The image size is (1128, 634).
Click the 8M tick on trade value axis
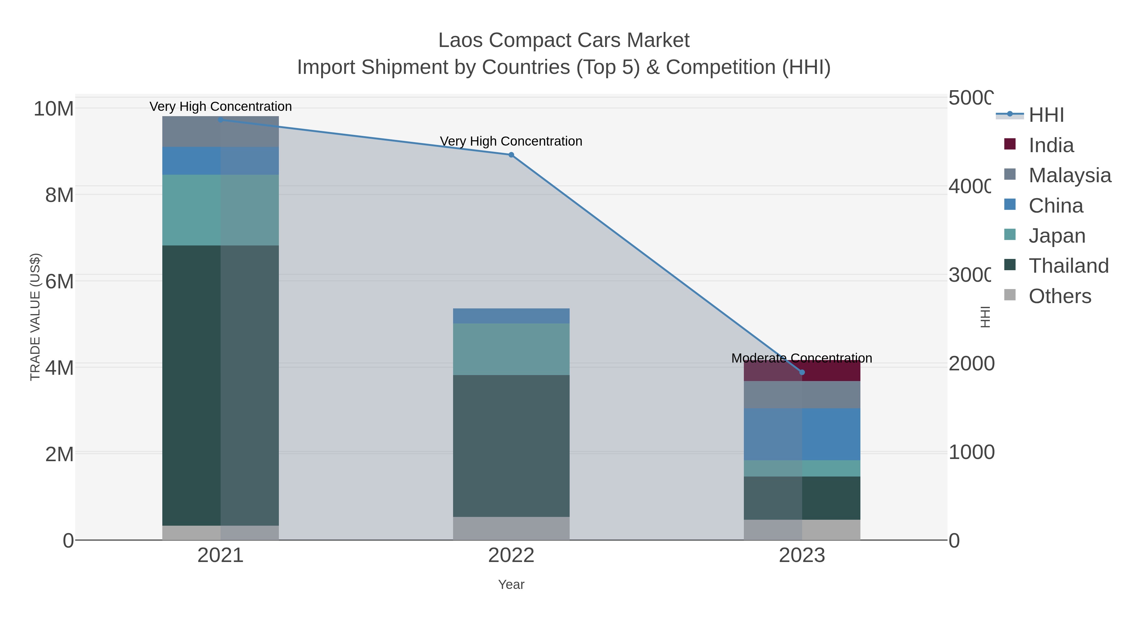[x=59, y=195]
